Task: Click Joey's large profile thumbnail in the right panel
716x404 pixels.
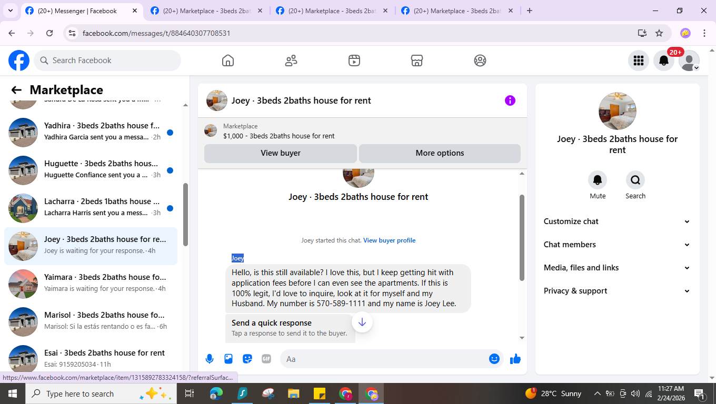Action: (618, 111)
